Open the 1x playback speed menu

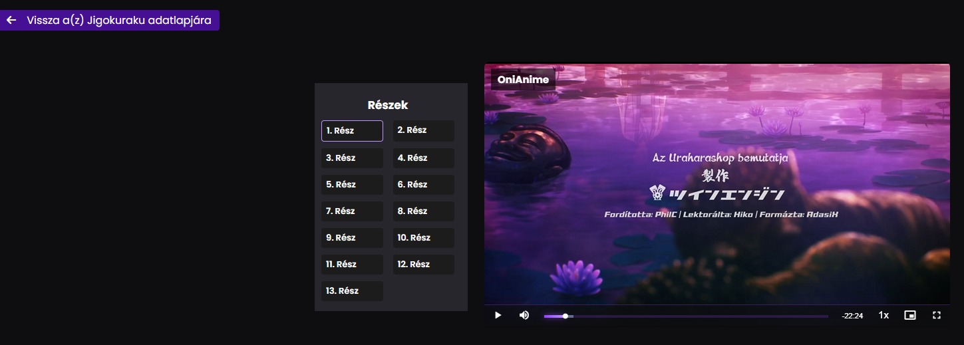click(884, 315)
